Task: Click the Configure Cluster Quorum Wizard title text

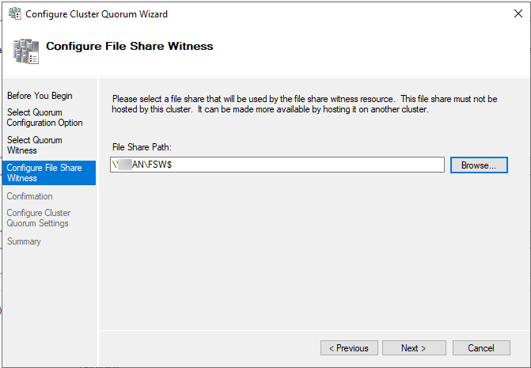Action: tap(97, 14)
